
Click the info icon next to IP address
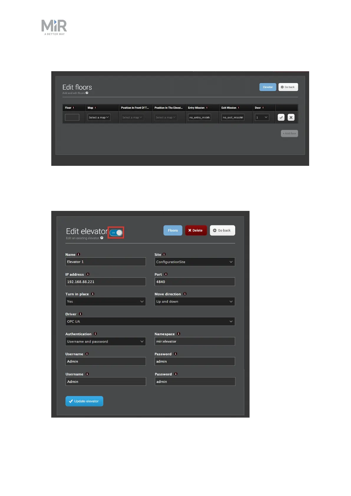88,274
